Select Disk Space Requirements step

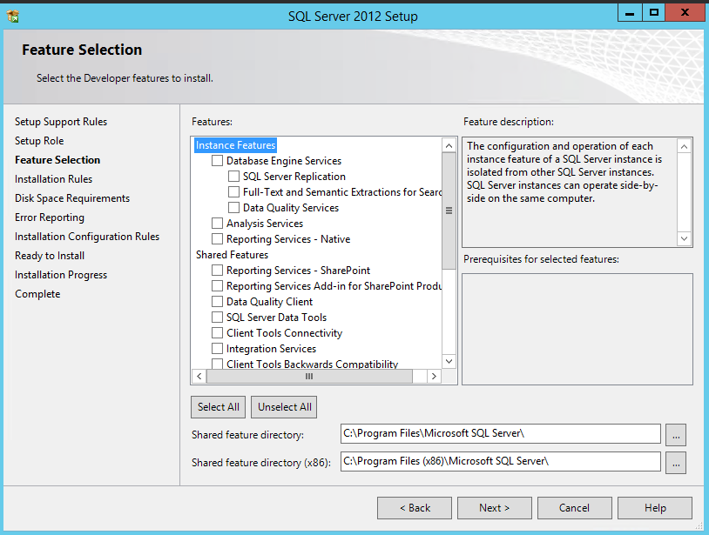pyautogui.click(x=72, y=198)
